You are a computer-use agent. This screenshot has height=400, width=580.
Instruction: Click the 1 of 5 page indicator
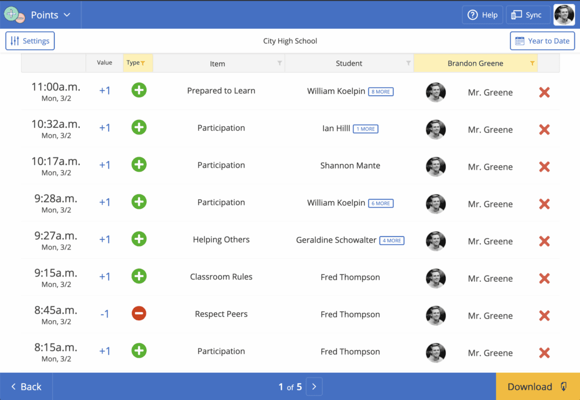pyautogui.click(x=290, y=386)
